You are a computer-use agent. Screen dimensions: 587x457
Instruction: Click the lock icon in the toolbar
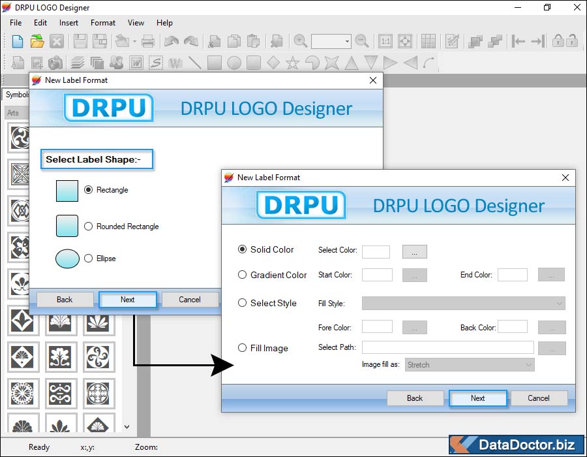tap(558, 40)
